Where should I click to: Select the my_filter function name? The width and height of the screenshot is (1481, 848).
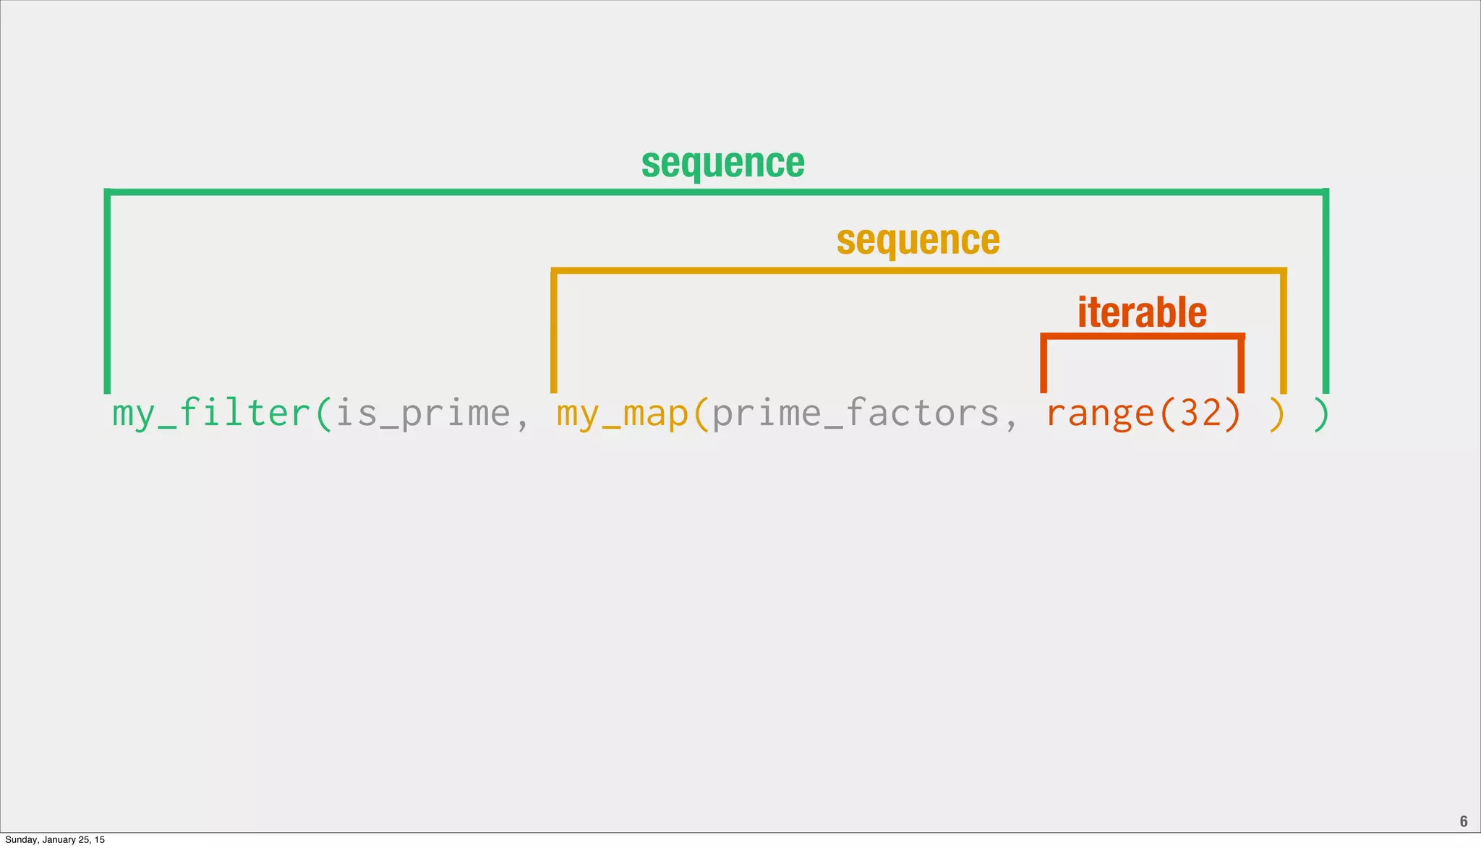pyautogui.click(x=211, y=414)
